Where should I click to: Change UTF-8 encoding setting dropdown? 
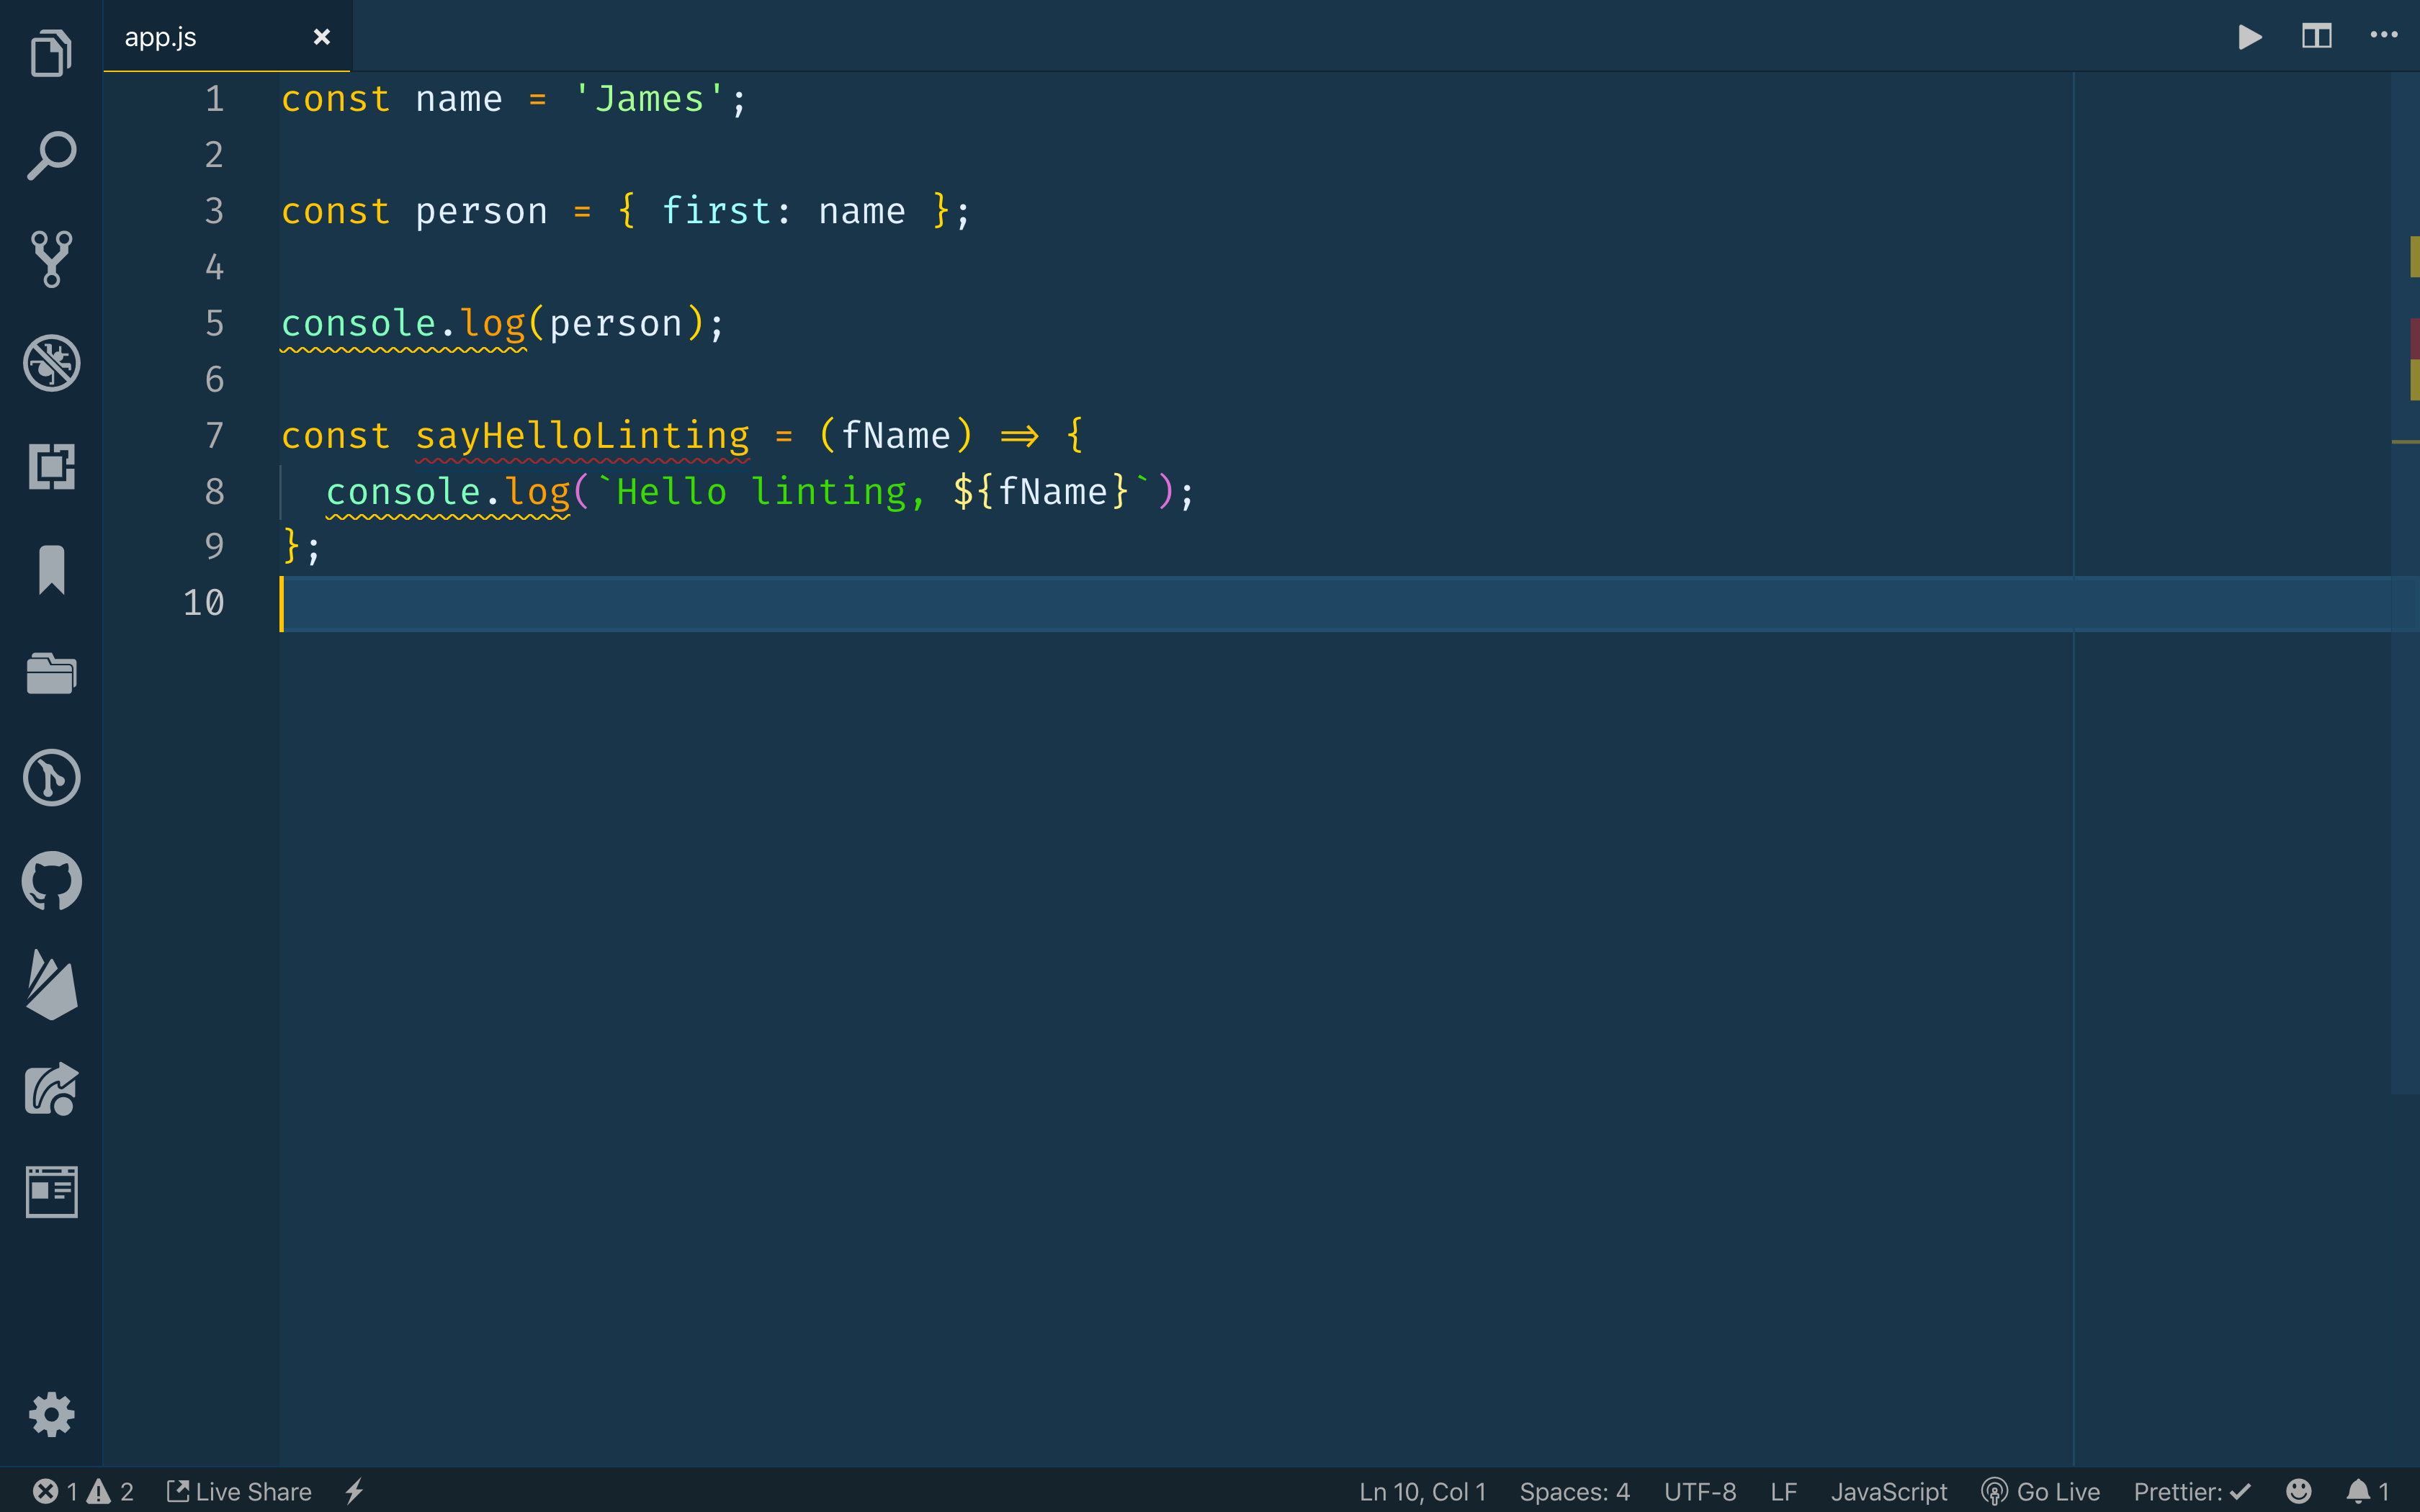(1700, 1490)
